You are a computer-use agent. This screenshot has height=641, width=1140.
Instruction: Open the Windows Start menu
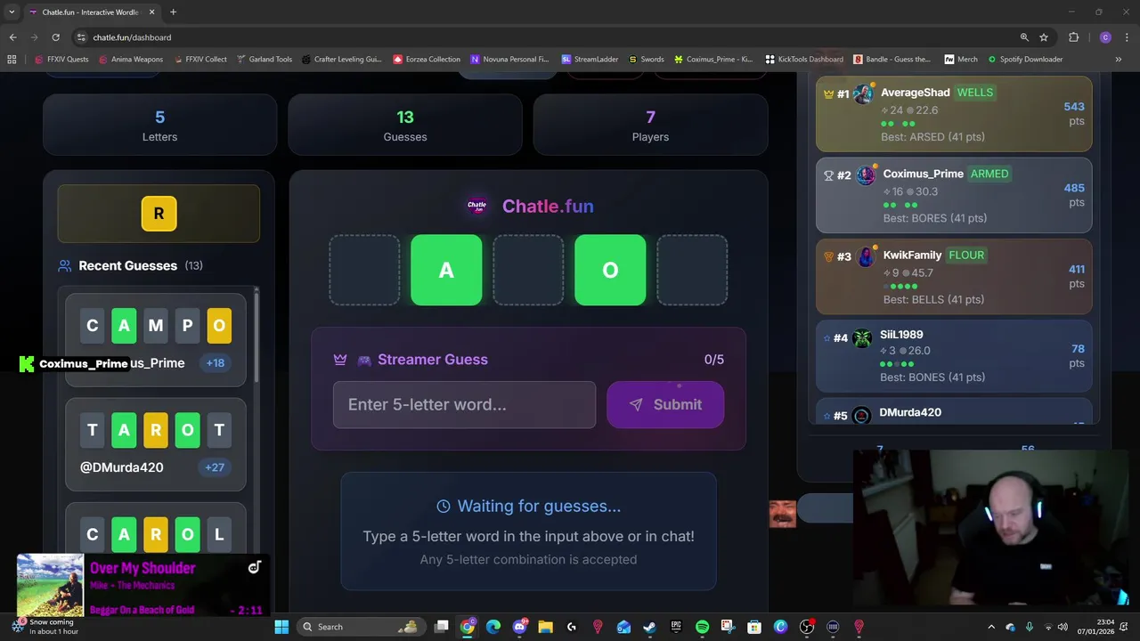tap(281, 627)
